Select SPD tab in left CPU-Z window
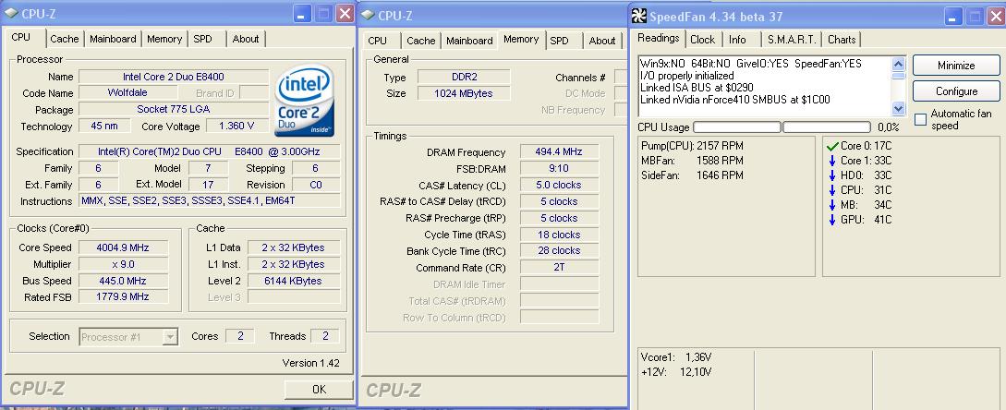This screenshot has height=410, width=1006. click(202, 39)
